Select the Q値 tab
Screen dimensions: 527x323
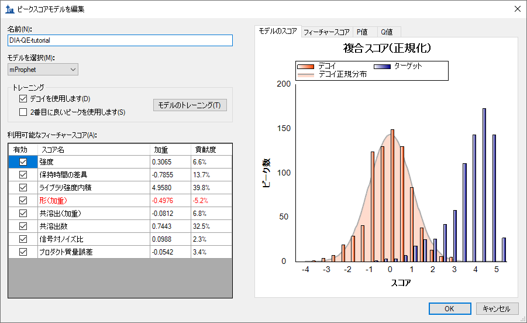pyautogui.click(x=387, y=32)
